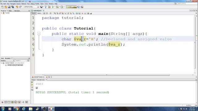The height and width of the screenshot is (111, 198).
Task: Click the Start Macro Recording red icon
Action: pyautogui.click(x=83, y=13)
